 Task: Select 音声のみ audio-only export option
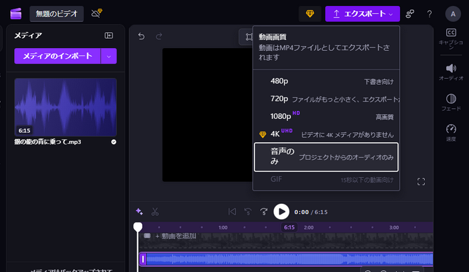326,157
